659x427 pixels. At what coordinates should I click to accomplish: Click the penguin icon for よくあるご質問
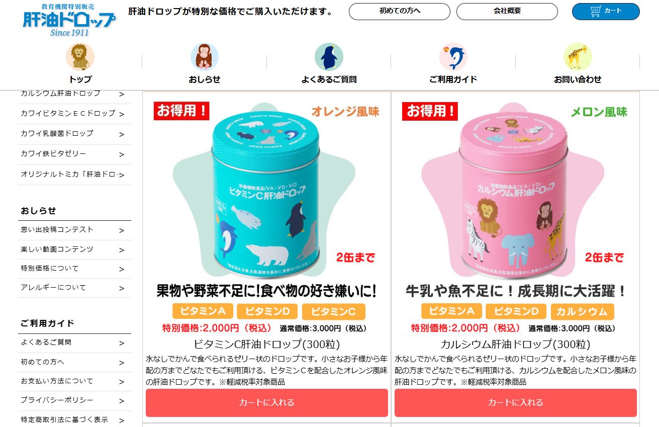tap(329, 56)
